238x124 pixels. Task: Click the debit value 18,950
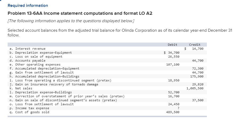point(174,80)
